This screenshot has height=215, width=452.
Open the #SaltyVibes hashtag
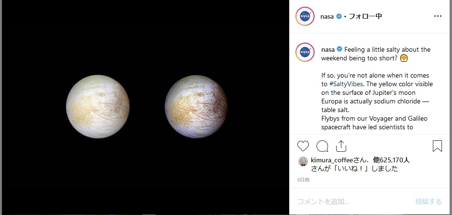[346, 84]
